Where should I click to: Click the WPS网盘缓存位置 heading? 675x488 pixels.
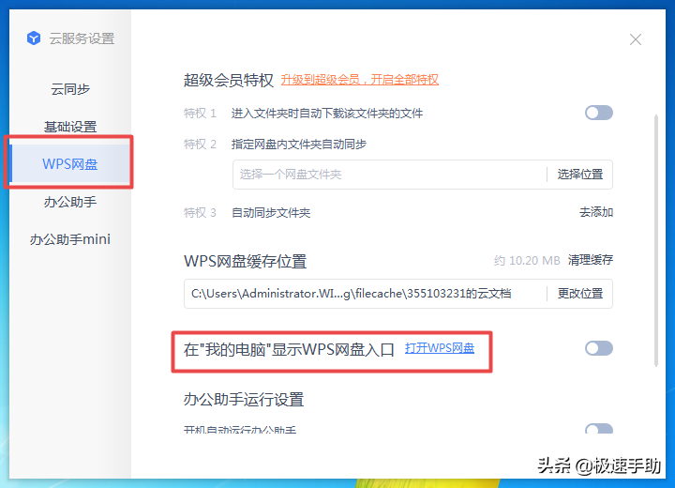pyautogui.click(x=246, y=261)
